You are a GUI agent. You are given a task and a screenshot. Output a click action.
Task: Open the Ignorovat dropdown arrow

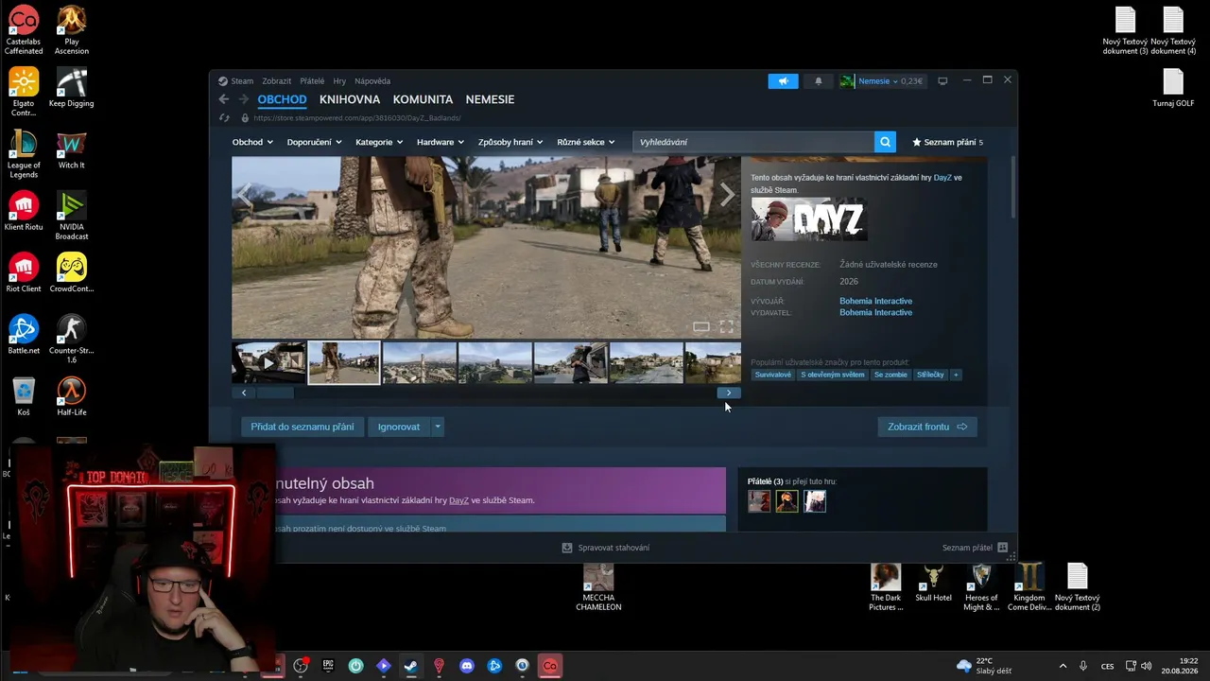[438, 427]
